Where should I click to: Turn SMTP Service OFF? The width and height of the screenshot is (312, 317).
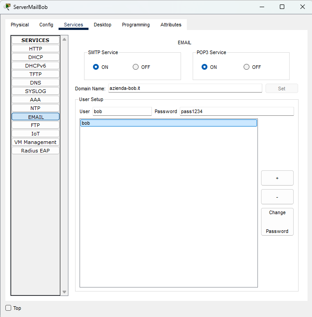(135, 67)
